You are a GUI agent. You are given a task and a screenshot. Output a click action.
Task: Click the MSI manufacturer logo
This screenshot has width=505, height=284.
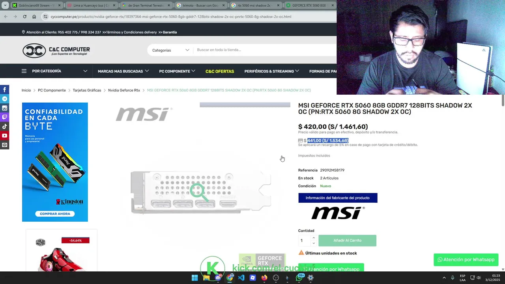click(x=338, y=213)
